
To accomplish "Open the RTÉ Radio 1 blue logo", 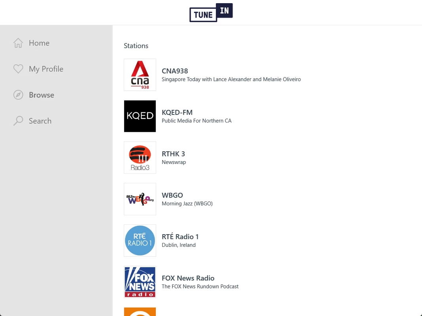I will [x=140, y=241].
